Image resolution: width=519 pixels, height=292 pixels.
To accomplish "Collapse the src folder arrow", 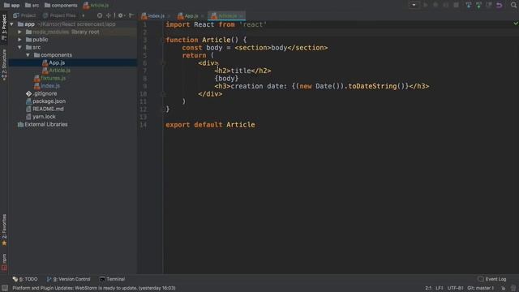I will click(19, 47).
